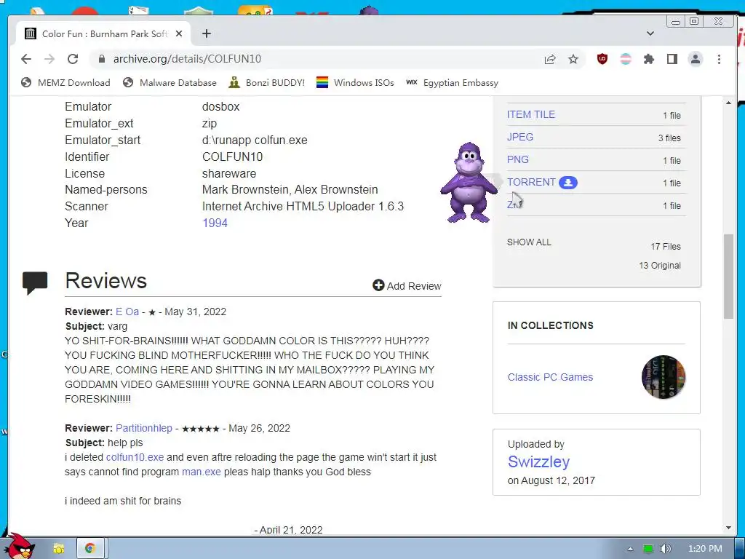Click the year 1994 link
The width and height of the screenshot is (745, 559).
pos(215,223)
